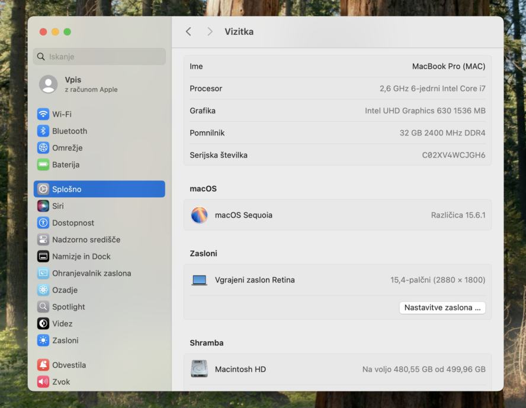526x408 pixels.
Task: Go to Ozadje wallpaper settings
Action: 65,290
